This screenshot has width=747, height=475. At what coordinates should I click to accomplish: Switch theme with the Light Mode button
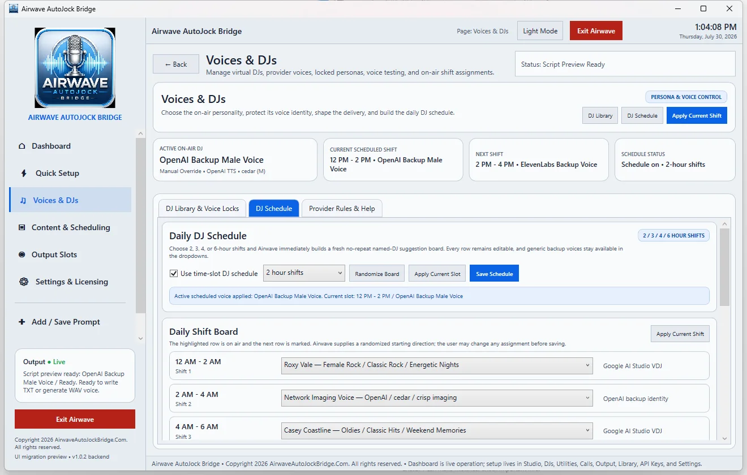(x=540, y=31)
